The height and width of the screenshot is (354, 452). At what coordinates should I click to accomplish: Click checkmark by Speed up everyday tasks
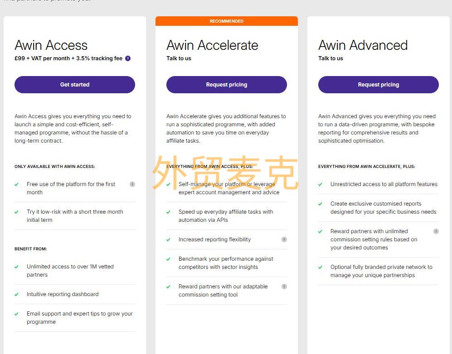click(x=168, y=212)
